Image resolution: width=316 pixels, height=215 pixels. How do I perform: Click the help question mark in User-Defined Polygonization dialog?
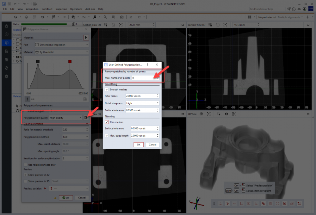tap(147, 64)
